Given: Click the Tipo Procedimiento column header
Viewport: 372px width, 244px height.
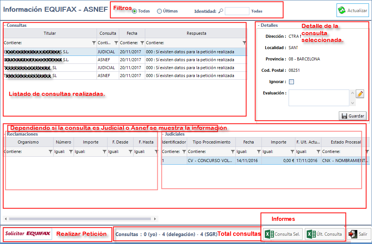Looking at the screenshot, I should click(x=211, y=142).
